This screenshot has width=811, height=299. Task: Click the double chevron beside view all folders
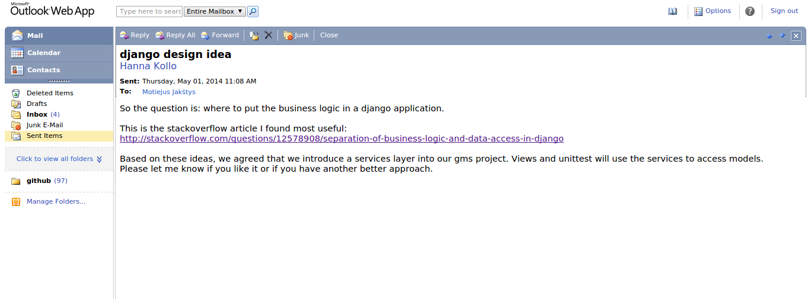(99, 159)
